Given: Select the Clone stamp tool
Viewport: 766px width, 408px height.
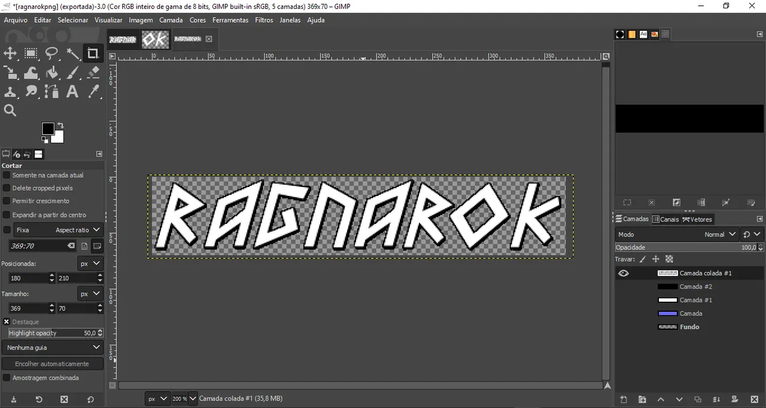Looking at the screenshot, I should [10, 92].
